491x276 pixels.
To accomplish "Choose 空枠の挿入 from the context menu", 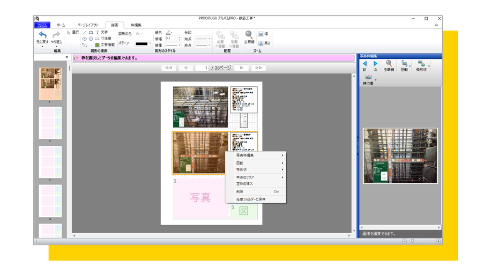I will (244, 184).
